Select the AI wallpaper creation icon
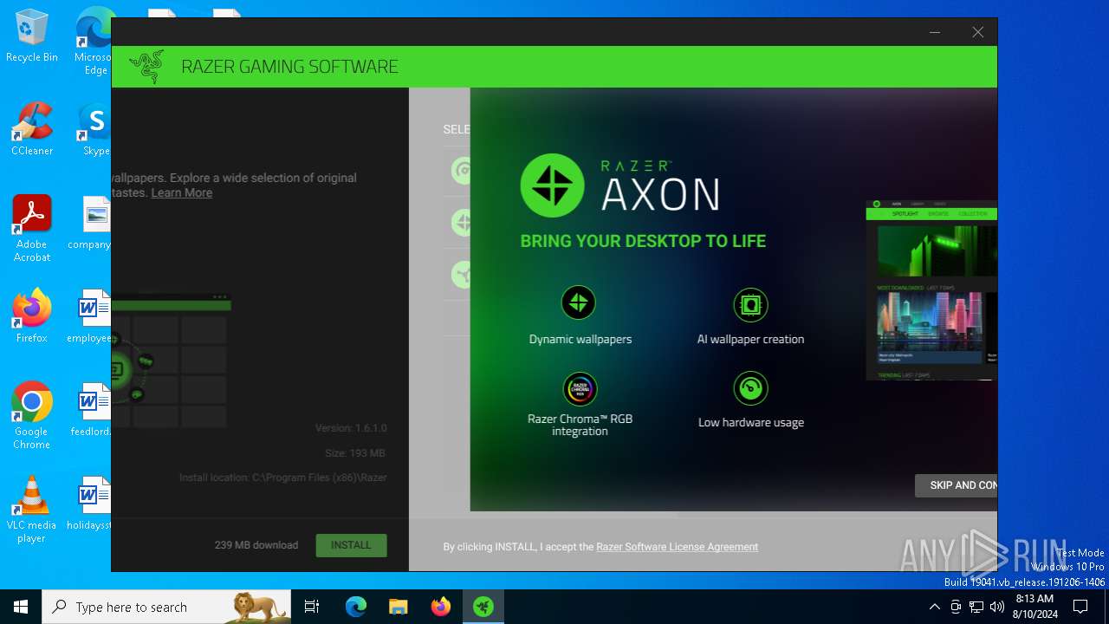 coord(750,305)
